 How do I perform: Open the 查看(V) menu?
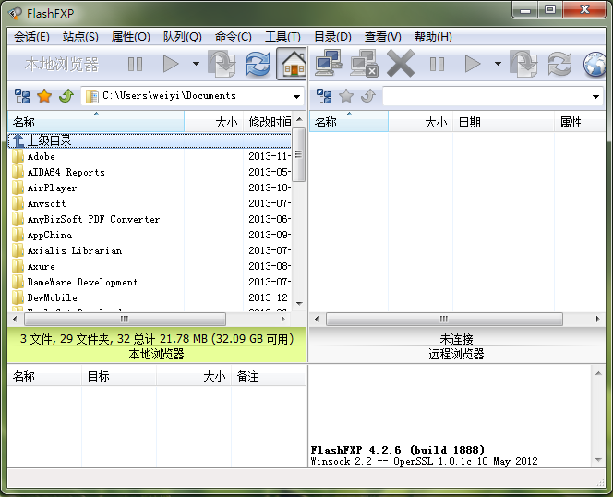[x=383, y=37]
